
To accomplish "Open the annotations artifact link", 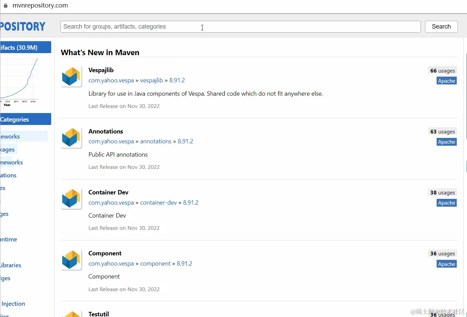I will [x=156, y=141].
